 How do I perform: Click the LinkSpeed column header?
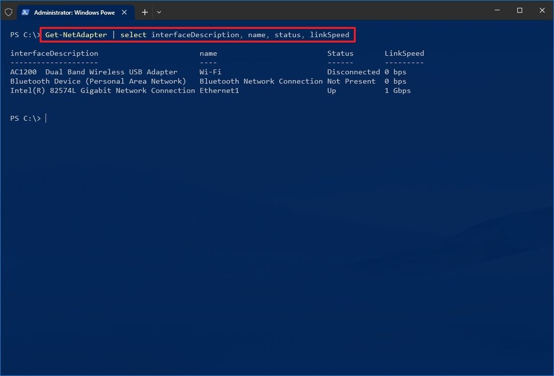pyautogui.click(x=404, y=53)
